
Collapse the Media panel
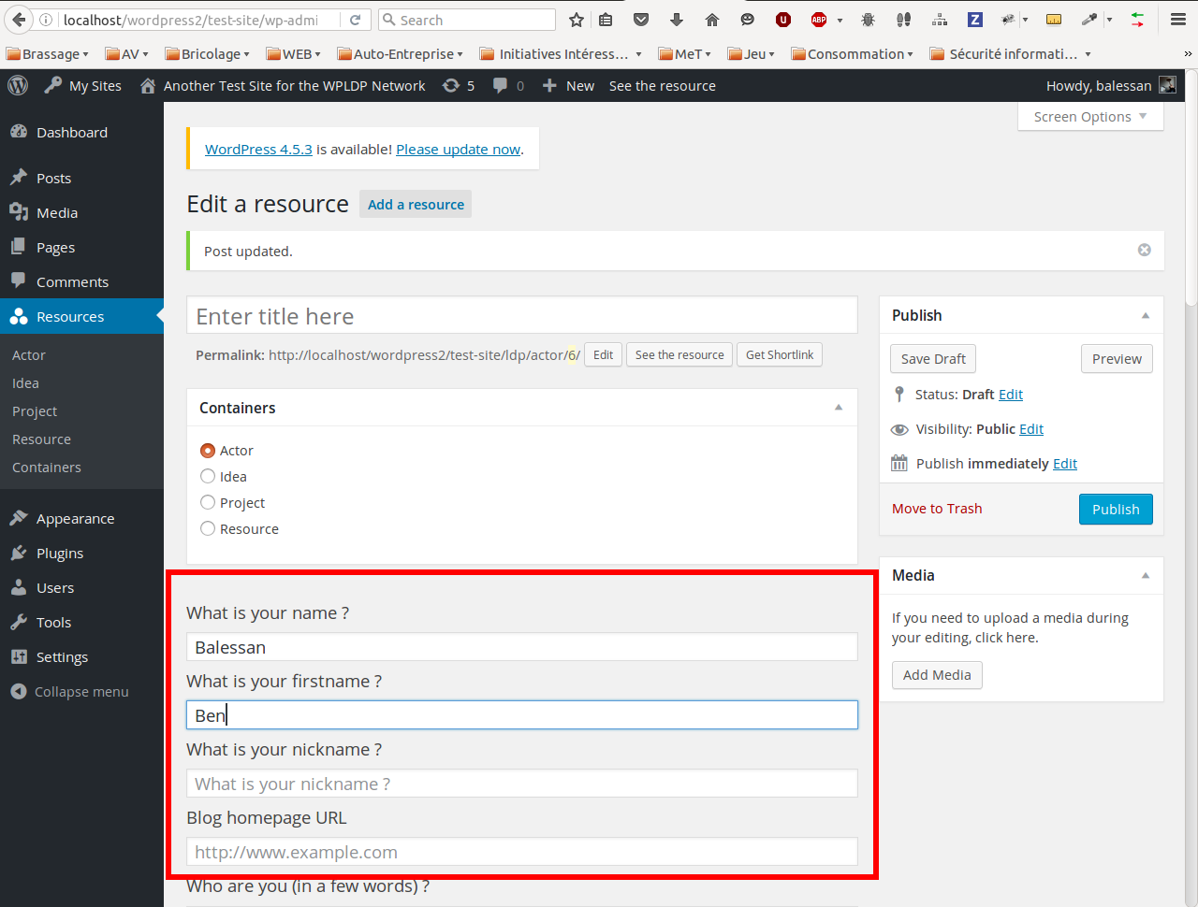coord(1146,575)
